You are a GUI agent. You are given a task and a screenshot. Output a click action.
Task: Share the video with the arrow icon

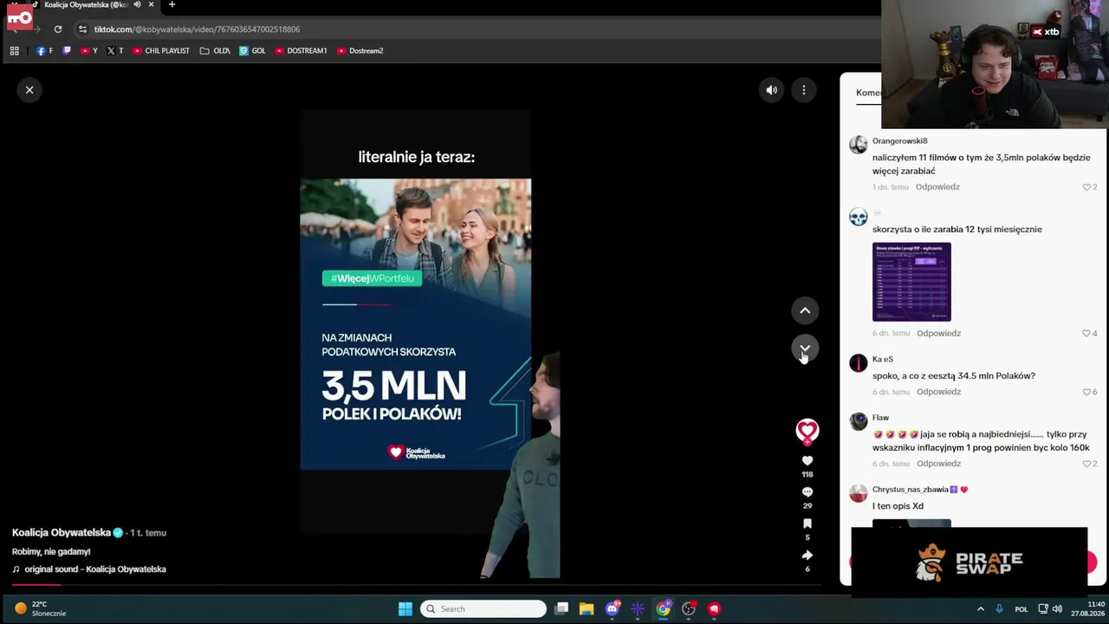tap(807, 555)
